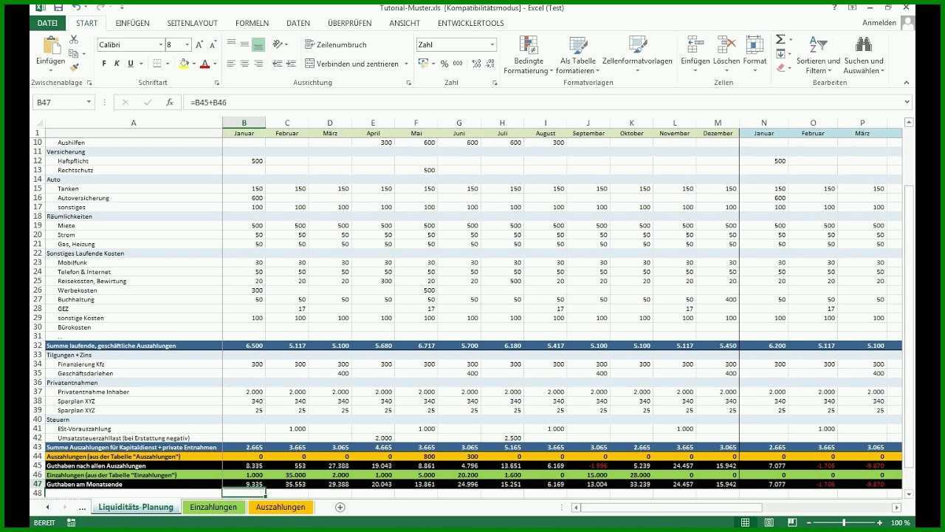Select column header B
The width and height of the screenshot is (945, 532).
(x=244, y=123)
